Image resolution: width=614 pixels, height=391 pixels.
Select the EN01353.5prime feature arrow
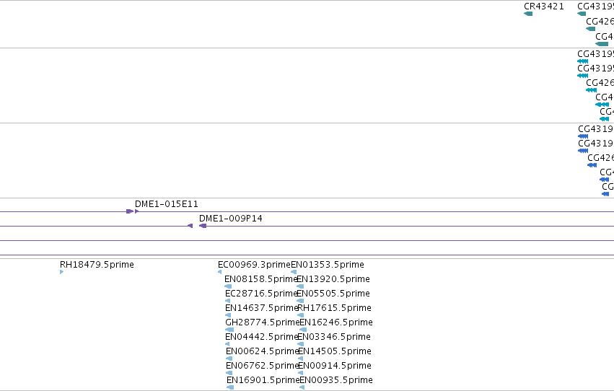pyautogui.click(x=294, y=272)
